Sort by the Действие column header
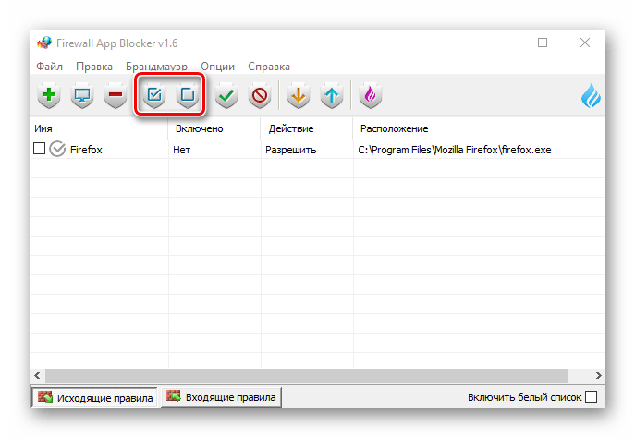Viewport: 635px width, 438px height. [307, 128]
